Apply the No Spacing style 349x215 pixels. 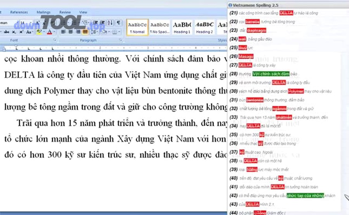pos(160,28)
